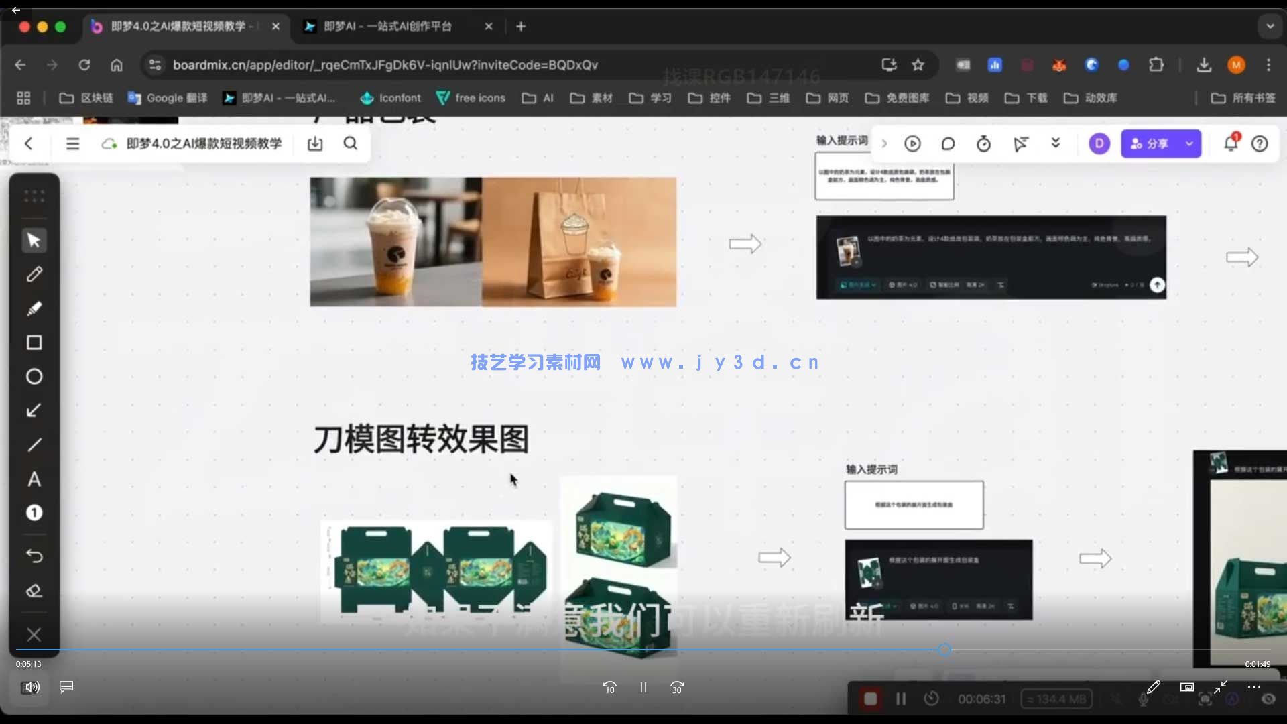The height and width of the screenshot is (724, 1287).
Task: Mute the video player volume
Action: coord(32,687)
